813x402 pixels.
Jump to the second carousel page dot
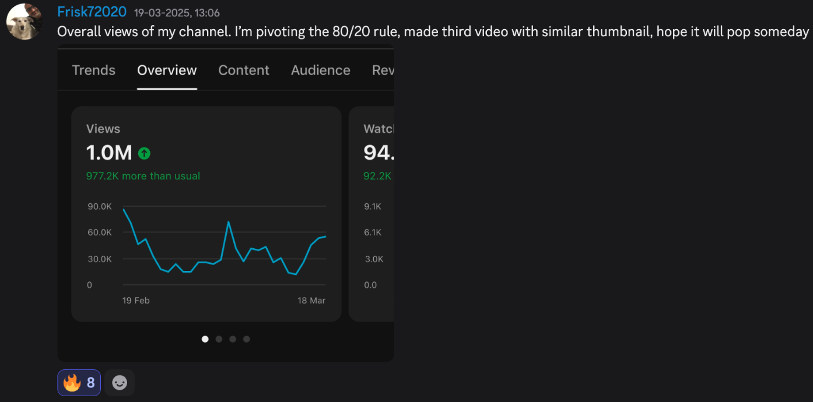219,339
